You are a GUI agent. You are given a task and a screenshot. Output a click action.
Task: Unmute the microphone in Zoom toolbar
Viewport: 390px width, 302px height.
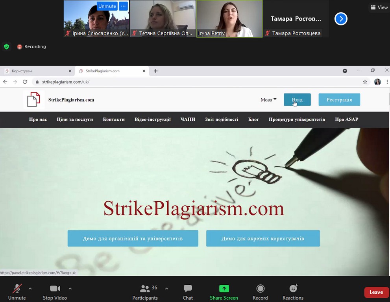pos(17,289)
